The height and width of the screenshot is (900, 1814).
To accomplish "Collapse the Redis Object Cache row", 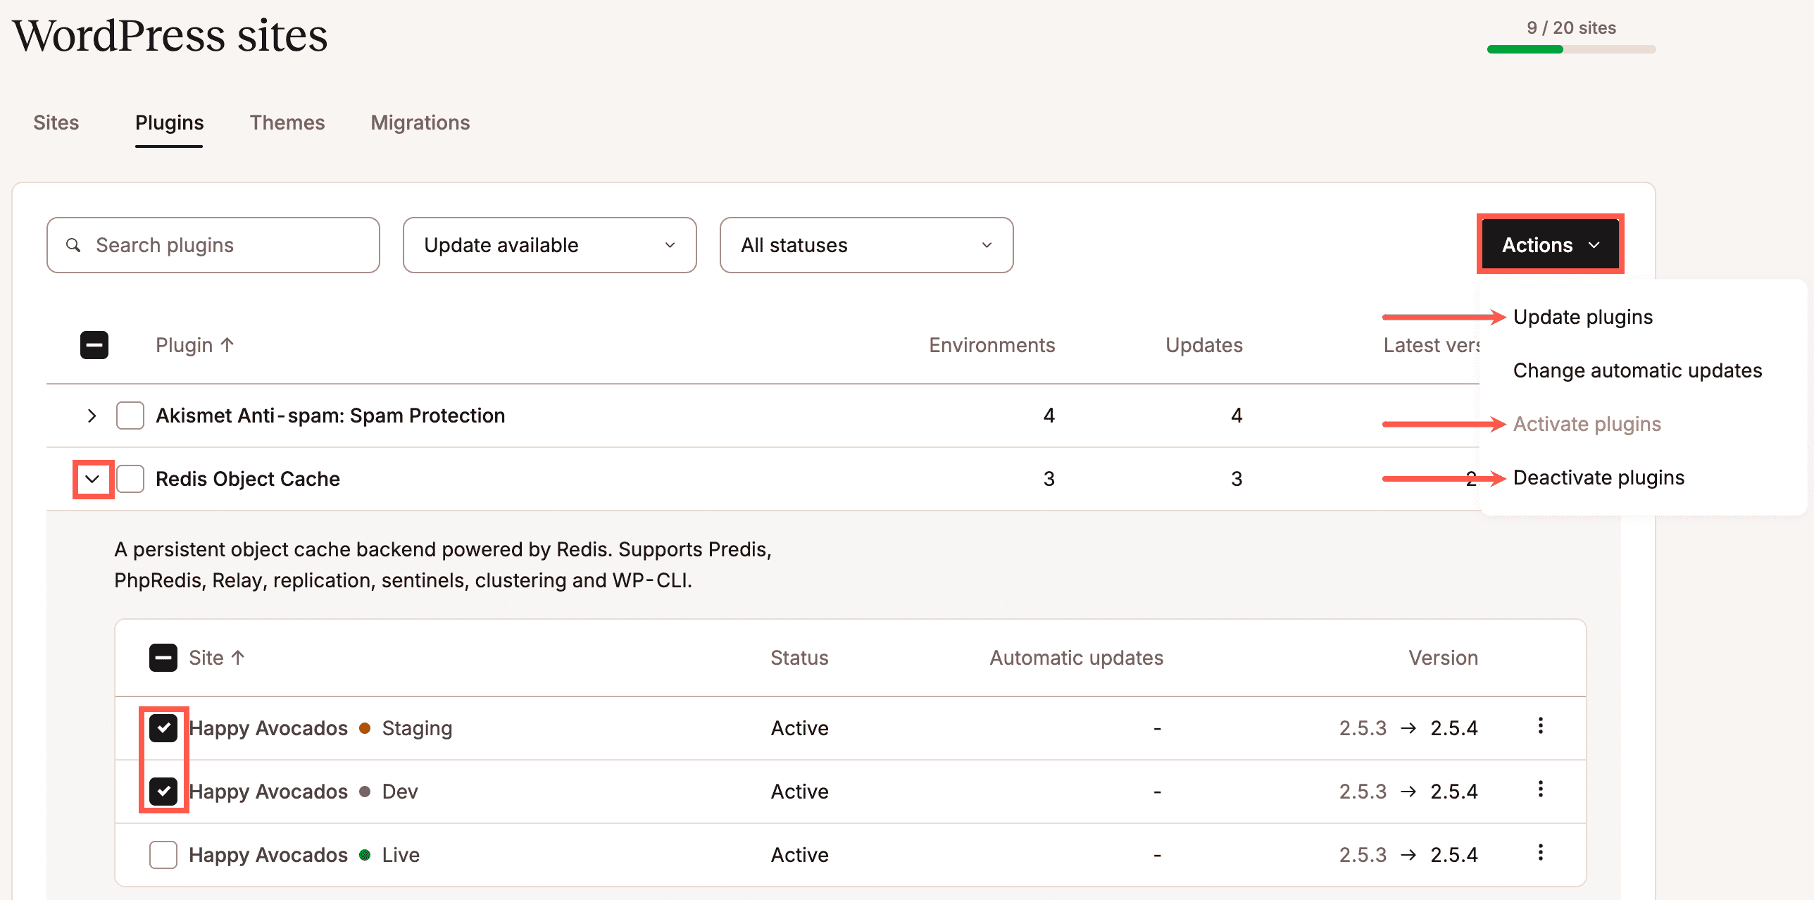I will [x=92, y=479].
